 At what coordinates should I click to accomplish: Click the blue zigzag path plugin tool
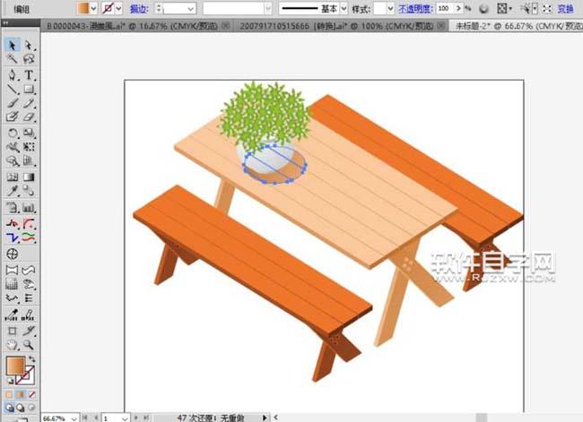pos(13,237)
